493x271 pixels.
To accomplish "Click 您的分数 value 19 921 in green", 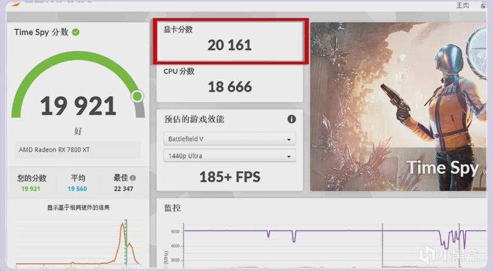I will (x=31, y=189).
